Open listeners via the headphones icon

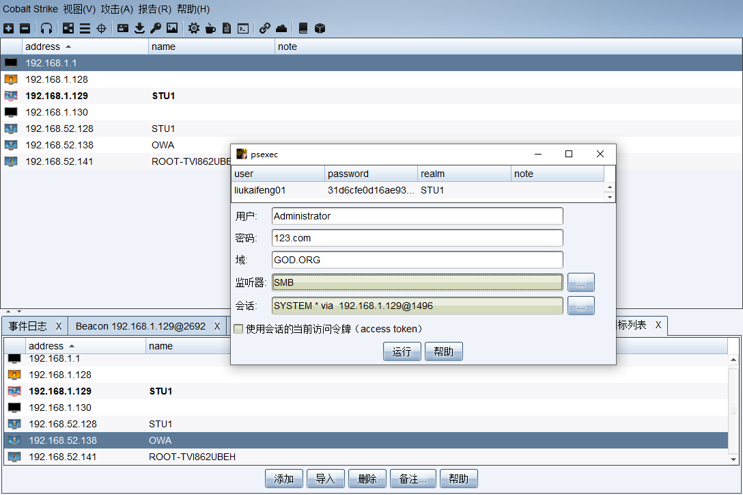point(46,29)
